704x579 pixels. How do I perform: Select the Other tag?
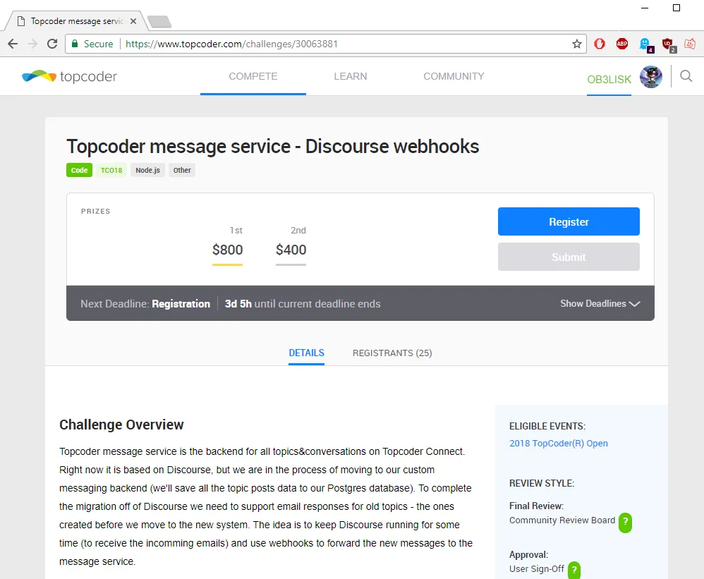[182, 170]
